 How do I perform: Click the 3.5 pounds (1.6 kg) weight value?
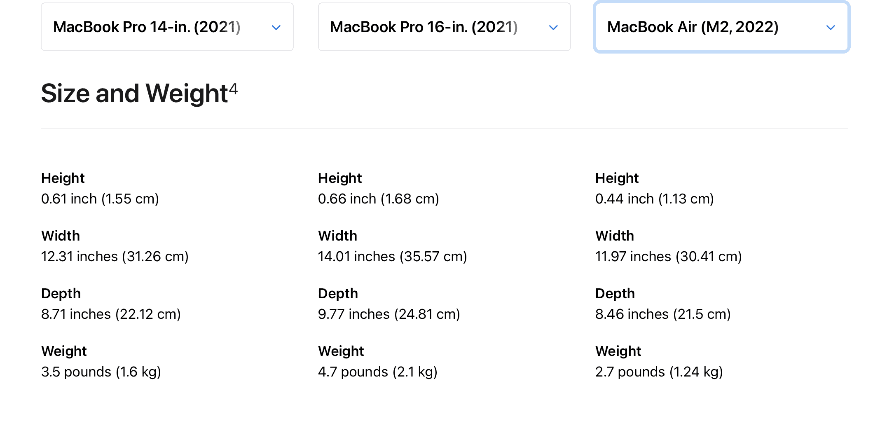(x=101, y=372)
